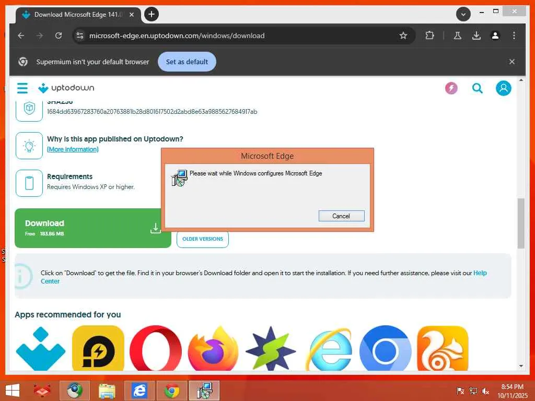Open File Explorer from the taskbar
The image size is (535, 401).
point(107,391)
